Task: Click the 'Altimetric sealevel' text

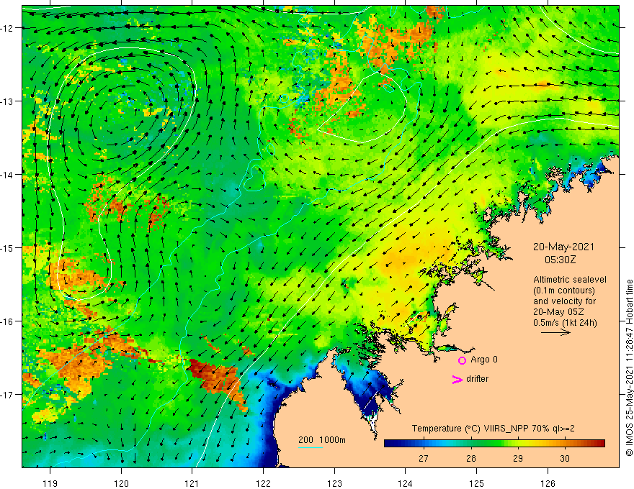Action: (x=570, y=280)
